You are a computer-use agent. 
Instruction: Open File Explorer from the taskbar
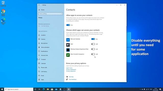click(x=48, y=89)
